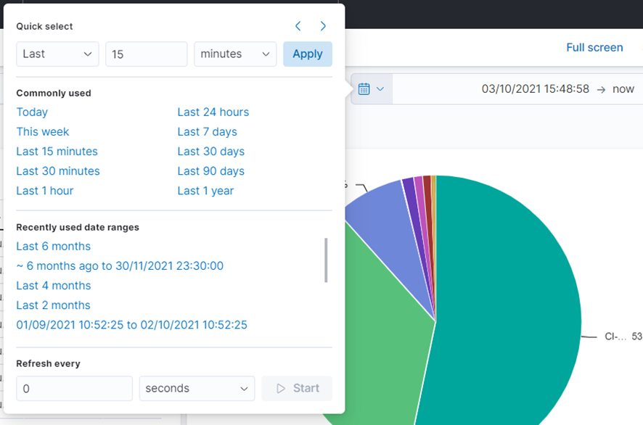
Task: Select 01/09/2021 10:52:25 to 02/10/2021 range
Action: click(x=131, y=325)
